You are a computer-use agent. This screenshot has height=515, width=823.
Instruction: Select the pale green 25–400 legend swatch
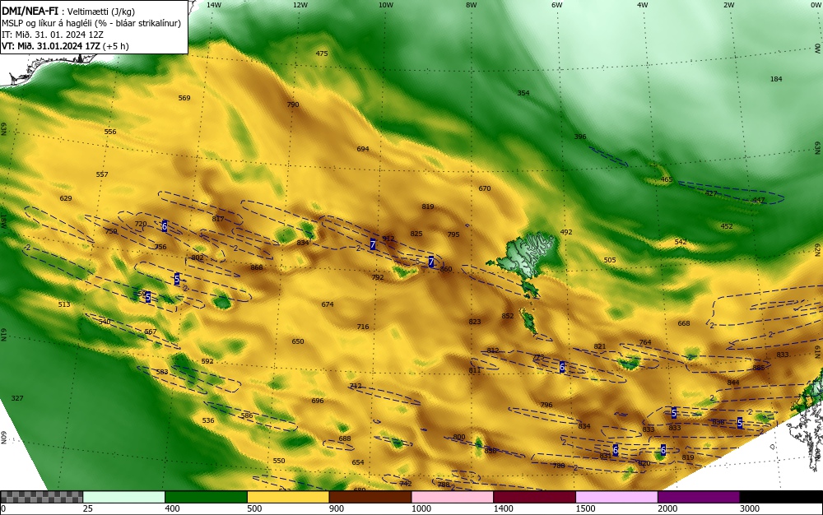(x=124, y=497)
